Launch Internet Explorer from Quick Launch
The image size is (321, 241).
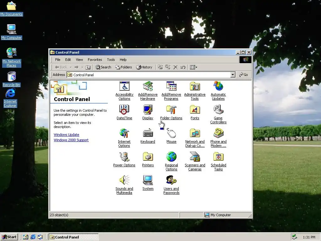pyautogui.click(x=33, y=237)
